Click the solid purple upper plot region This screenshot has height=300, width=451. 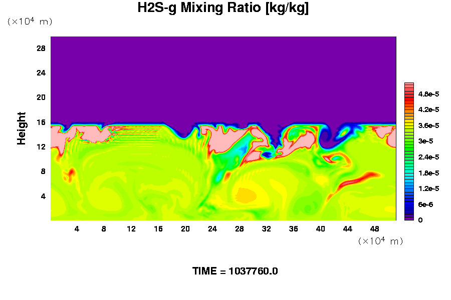click(223, 75)
